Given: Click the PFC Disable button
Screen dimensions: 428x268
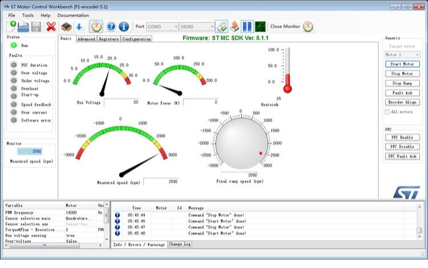Looking at the screenshot, I should point(402,147).
